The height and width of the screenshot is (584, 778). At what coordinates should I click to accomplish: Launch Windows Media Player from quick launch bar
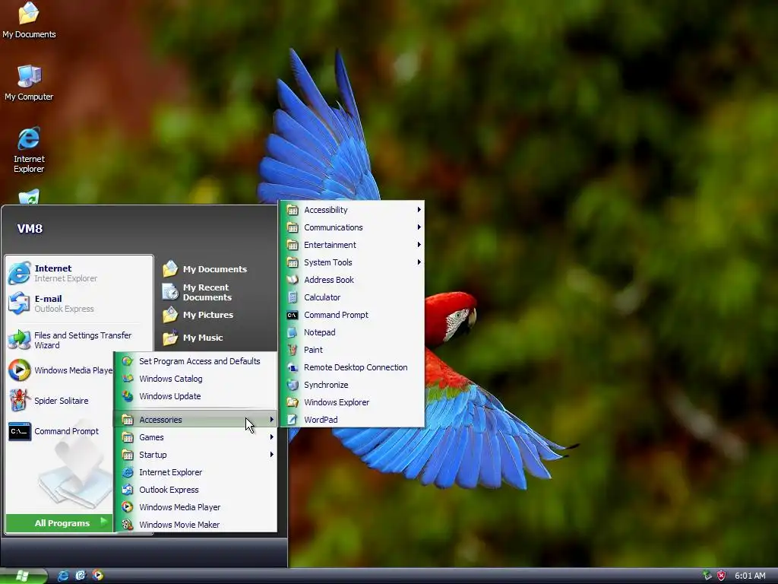pyautogui.click(x=98, y=575)
